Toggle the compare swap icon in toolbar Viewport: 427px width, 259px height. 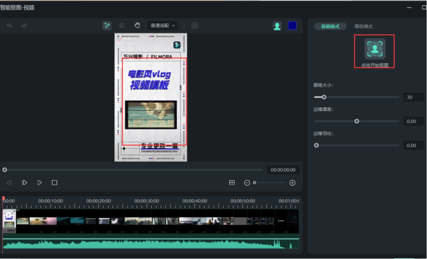point(195,25)
